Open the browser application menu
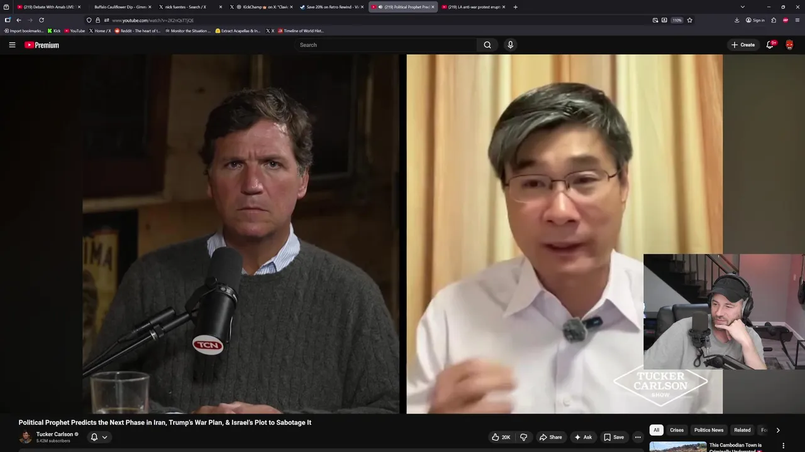The width and height of the screenshot is (805, 452). 797,20
